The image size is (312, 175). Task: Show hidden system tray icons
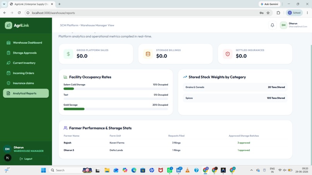252,170
